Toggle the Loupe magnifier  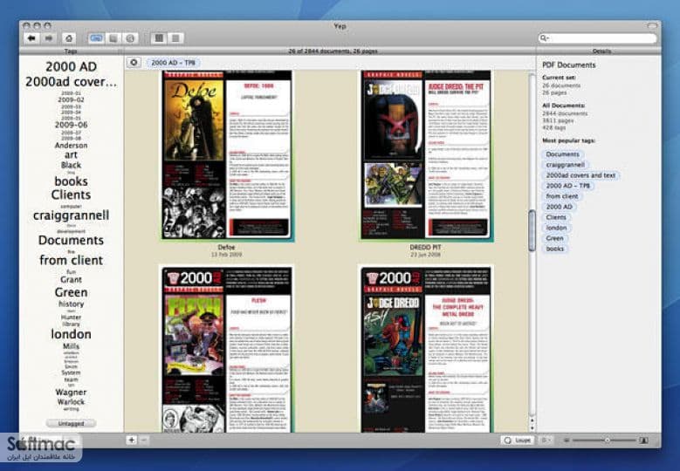point(518,440)
